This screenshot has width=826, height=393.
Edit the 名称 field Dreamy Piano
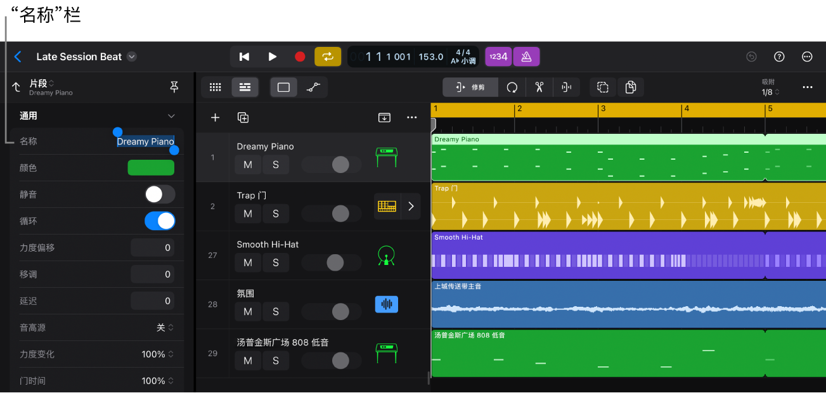click(145, 141)
